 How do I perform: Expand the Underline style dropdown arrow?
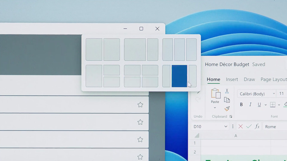266,105
